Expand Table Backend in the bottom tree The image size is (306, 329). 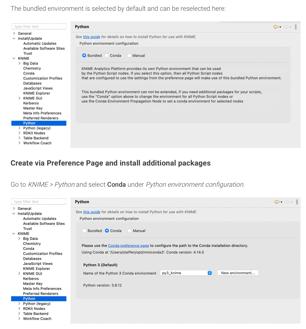pyautogui.click(x=19, y=314)
